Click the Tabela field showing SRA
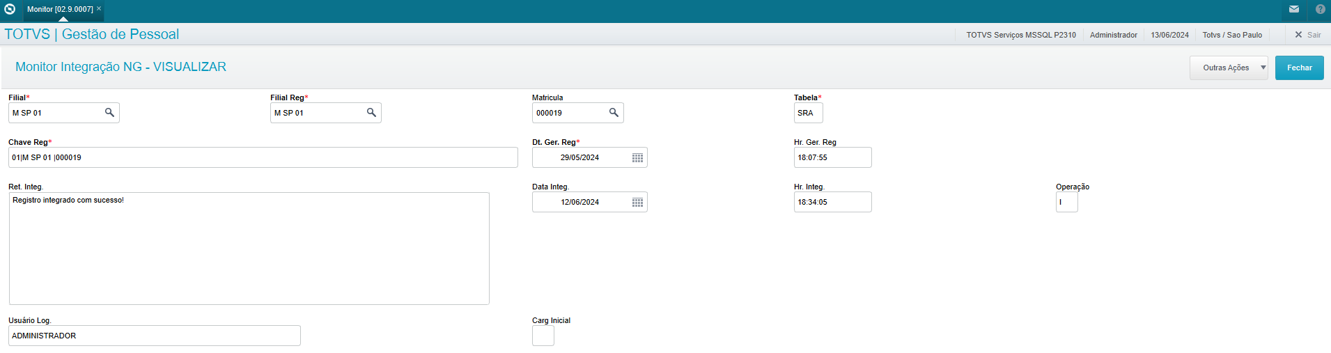Viewport: 1331px width, 353px height. click(809, 113)
